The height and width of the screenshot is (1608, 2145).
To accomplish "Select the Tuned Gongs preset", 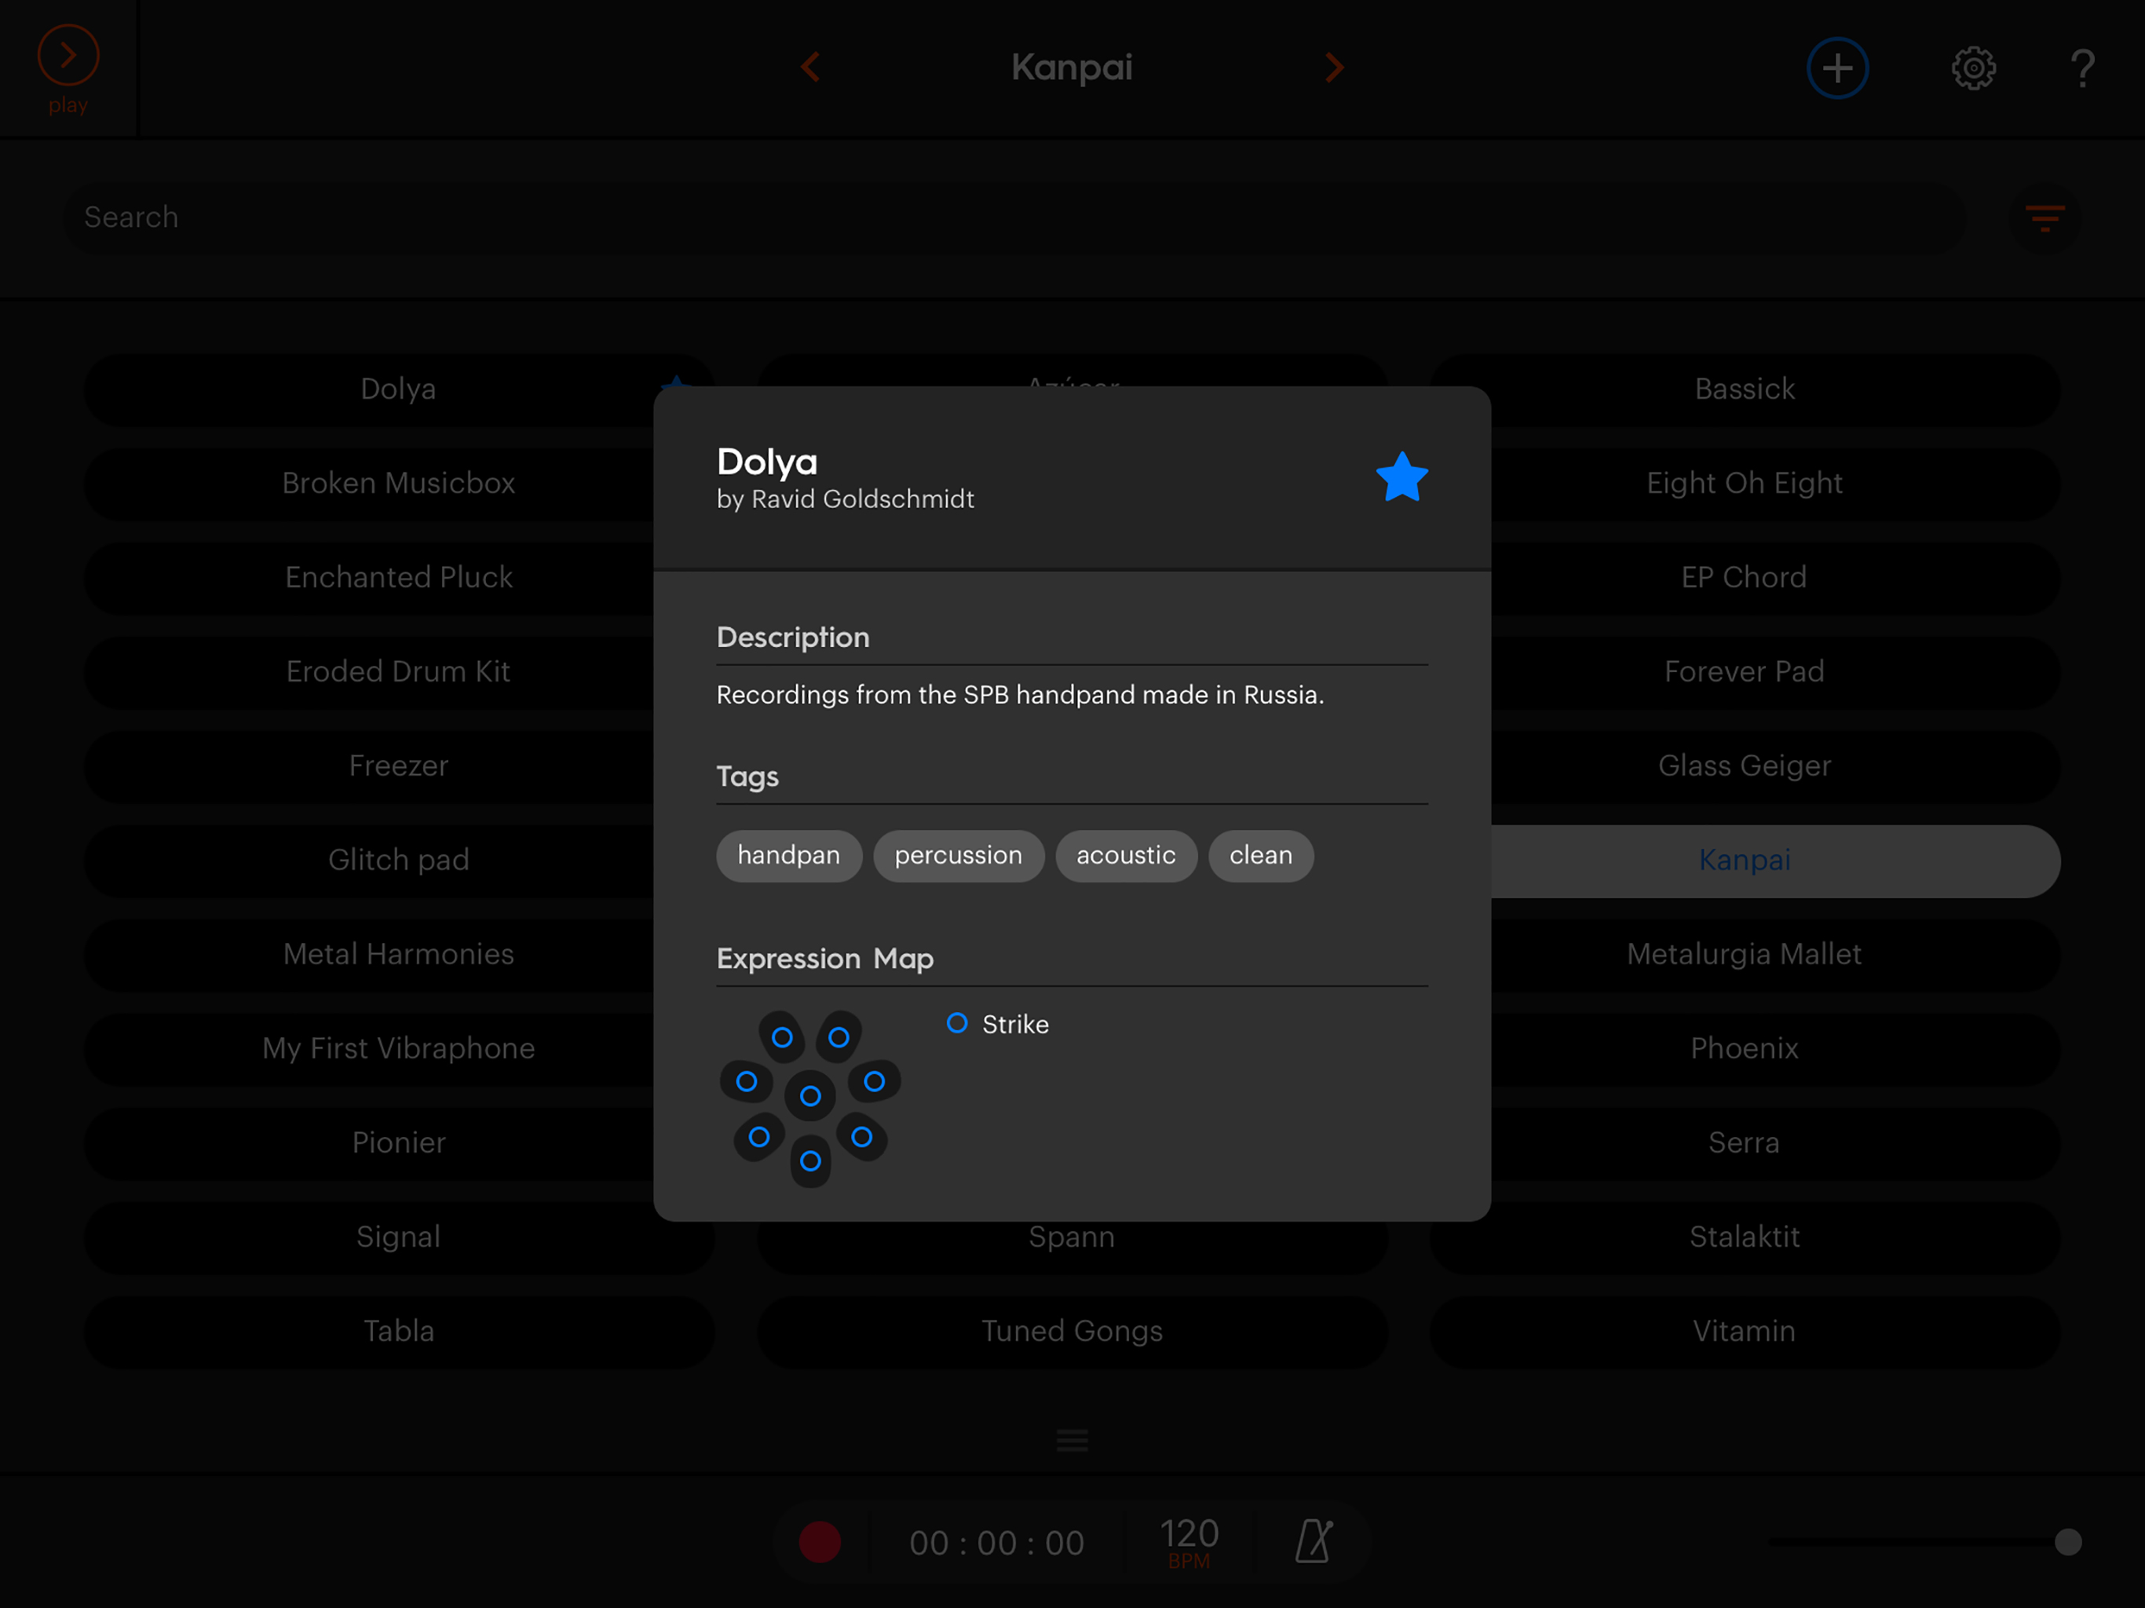I will 1072,1331.
